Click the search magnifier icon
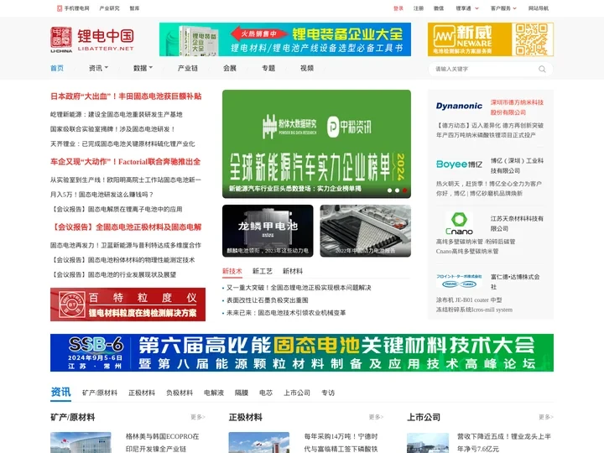This screenshot has width=604, height=453. (542, 69)
